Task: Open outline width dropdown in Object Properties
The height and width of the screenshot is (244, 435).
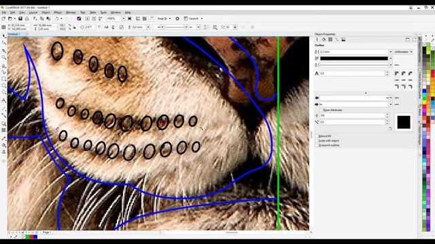Action: tap(390, 52)
